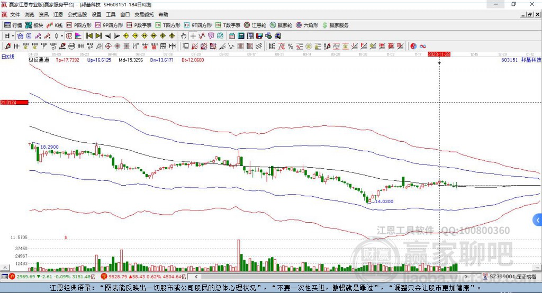
Task: Switch to the K线 chart view
Action: [x=55, y=25]
